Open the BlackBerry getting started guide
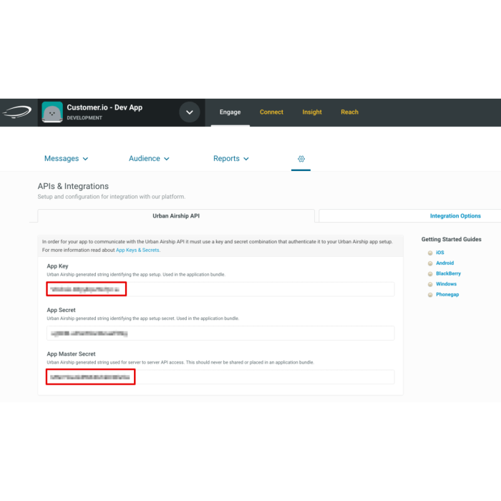The width and height of the screenshot is (501, 501). click(448, 273)
